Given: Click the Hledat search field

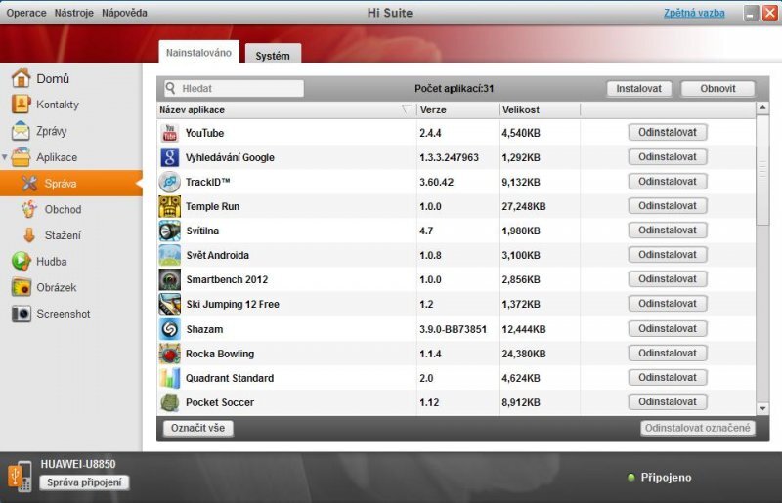Looking at the screenshot, I should (234, 88).
